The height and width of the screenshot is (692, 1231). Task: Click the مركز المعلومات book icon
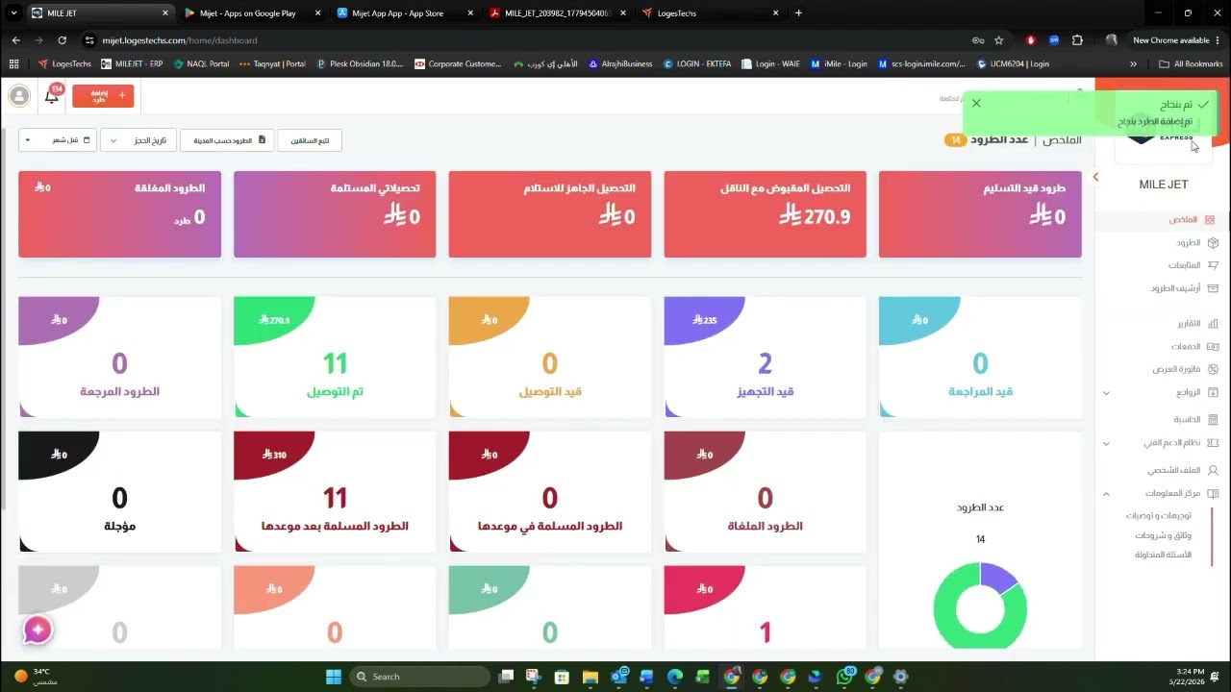[1213, 493]
